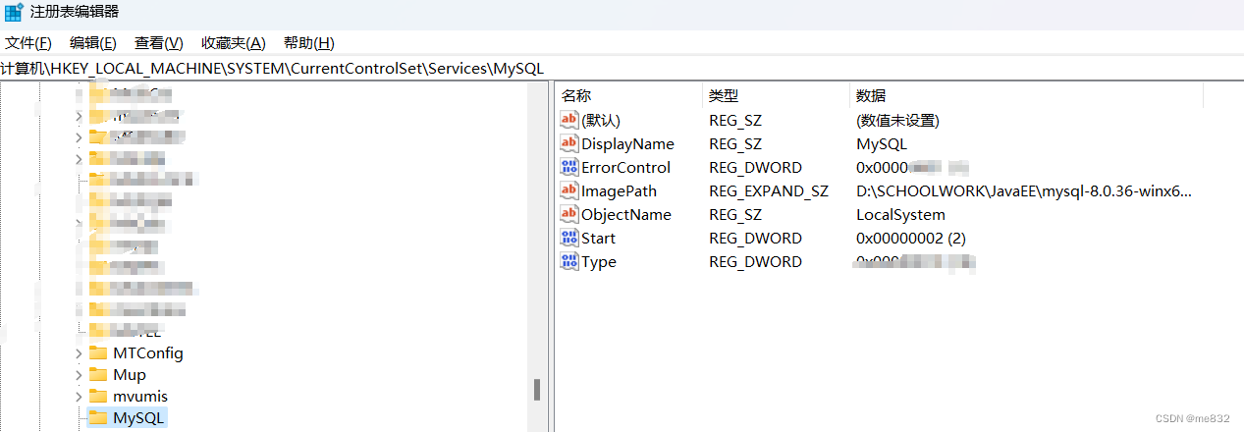The width and height of the screenshot is (1244, 432).
Task: Click the D:\SCHOOLWORK\JavaEE path data
Action: tap(1025, 190)
